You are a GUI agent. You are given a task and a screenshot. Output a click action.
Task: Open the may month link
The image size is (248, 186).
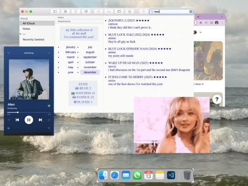coord(71,68)
